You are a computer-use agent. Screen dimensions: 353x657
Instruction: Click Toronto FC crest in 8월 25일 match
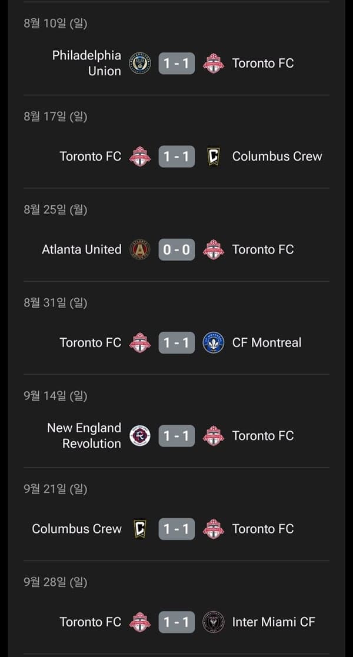tap(214, 249)
